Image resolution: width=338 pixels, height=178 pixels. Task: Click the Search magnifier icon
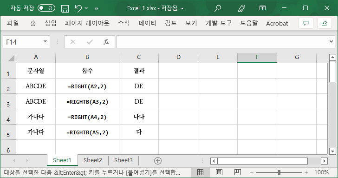coord(218,8)
